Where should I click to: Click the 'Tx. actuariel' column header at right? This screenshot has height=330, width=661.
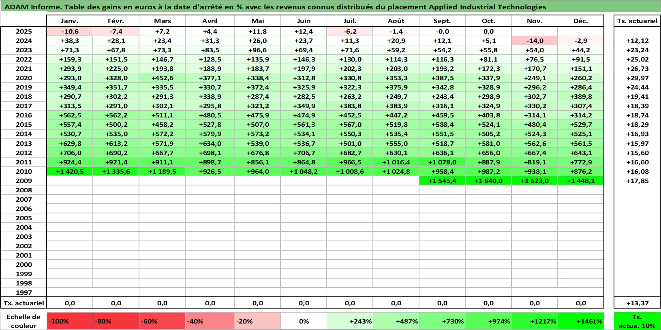[x=637, y=21]
